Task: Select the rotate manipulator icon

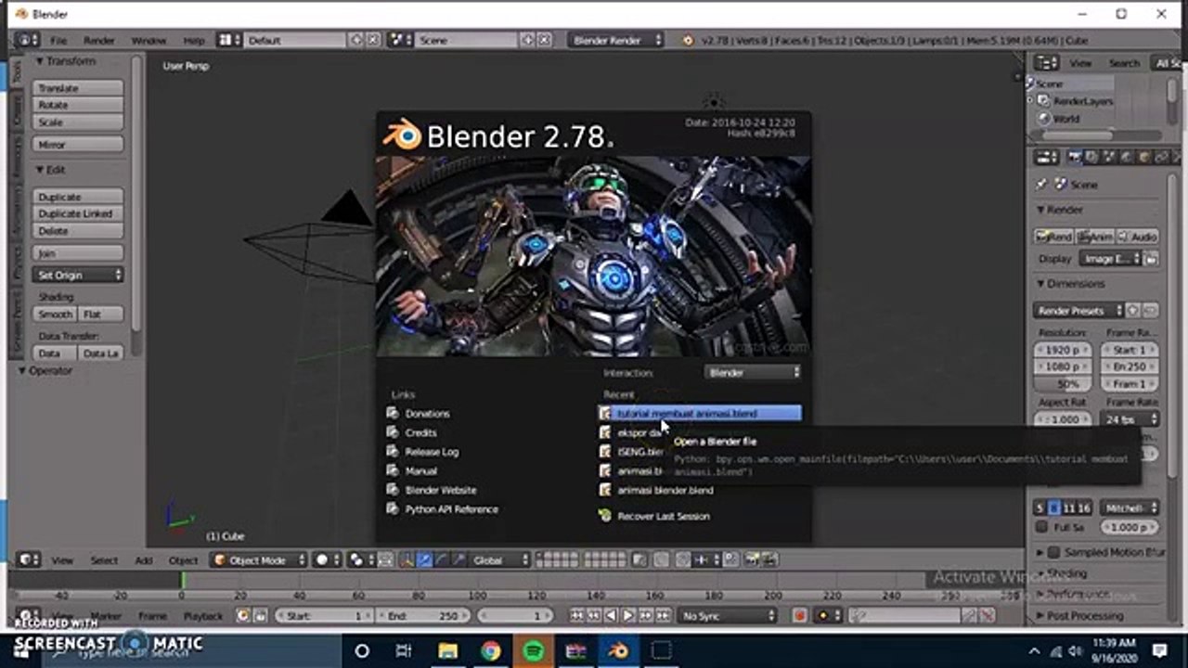Action: [442, 559]
